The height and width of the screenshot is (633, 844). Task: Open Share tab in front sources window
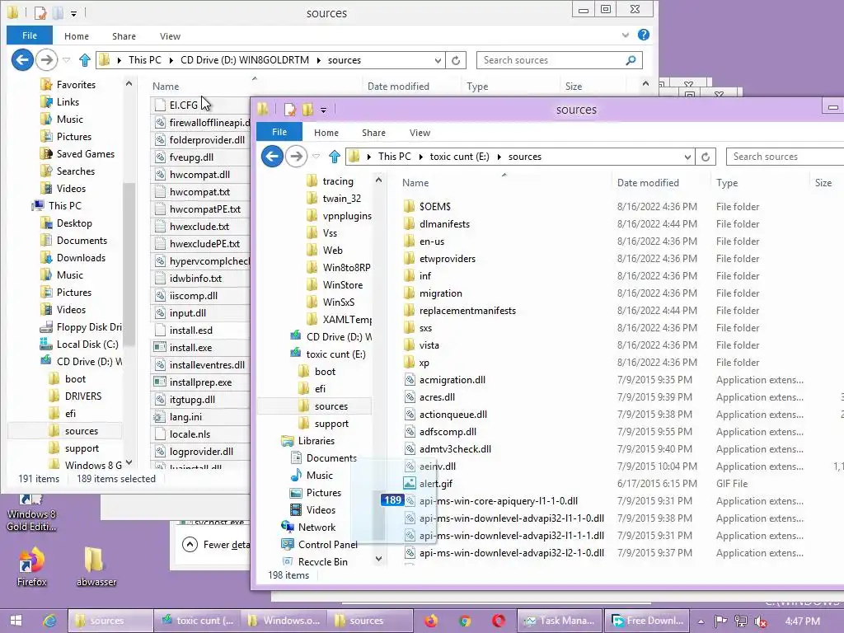coord(373,133)
